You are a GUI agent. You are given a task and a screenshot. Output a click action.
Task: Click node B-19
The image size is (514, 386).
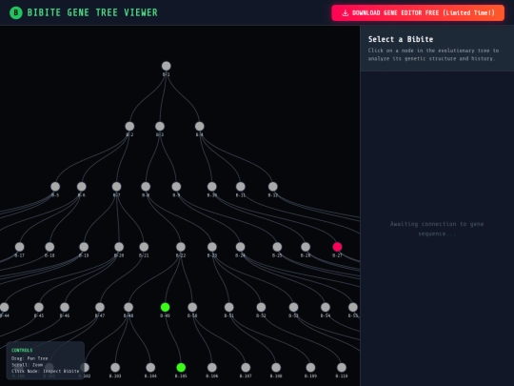point(84,247)
